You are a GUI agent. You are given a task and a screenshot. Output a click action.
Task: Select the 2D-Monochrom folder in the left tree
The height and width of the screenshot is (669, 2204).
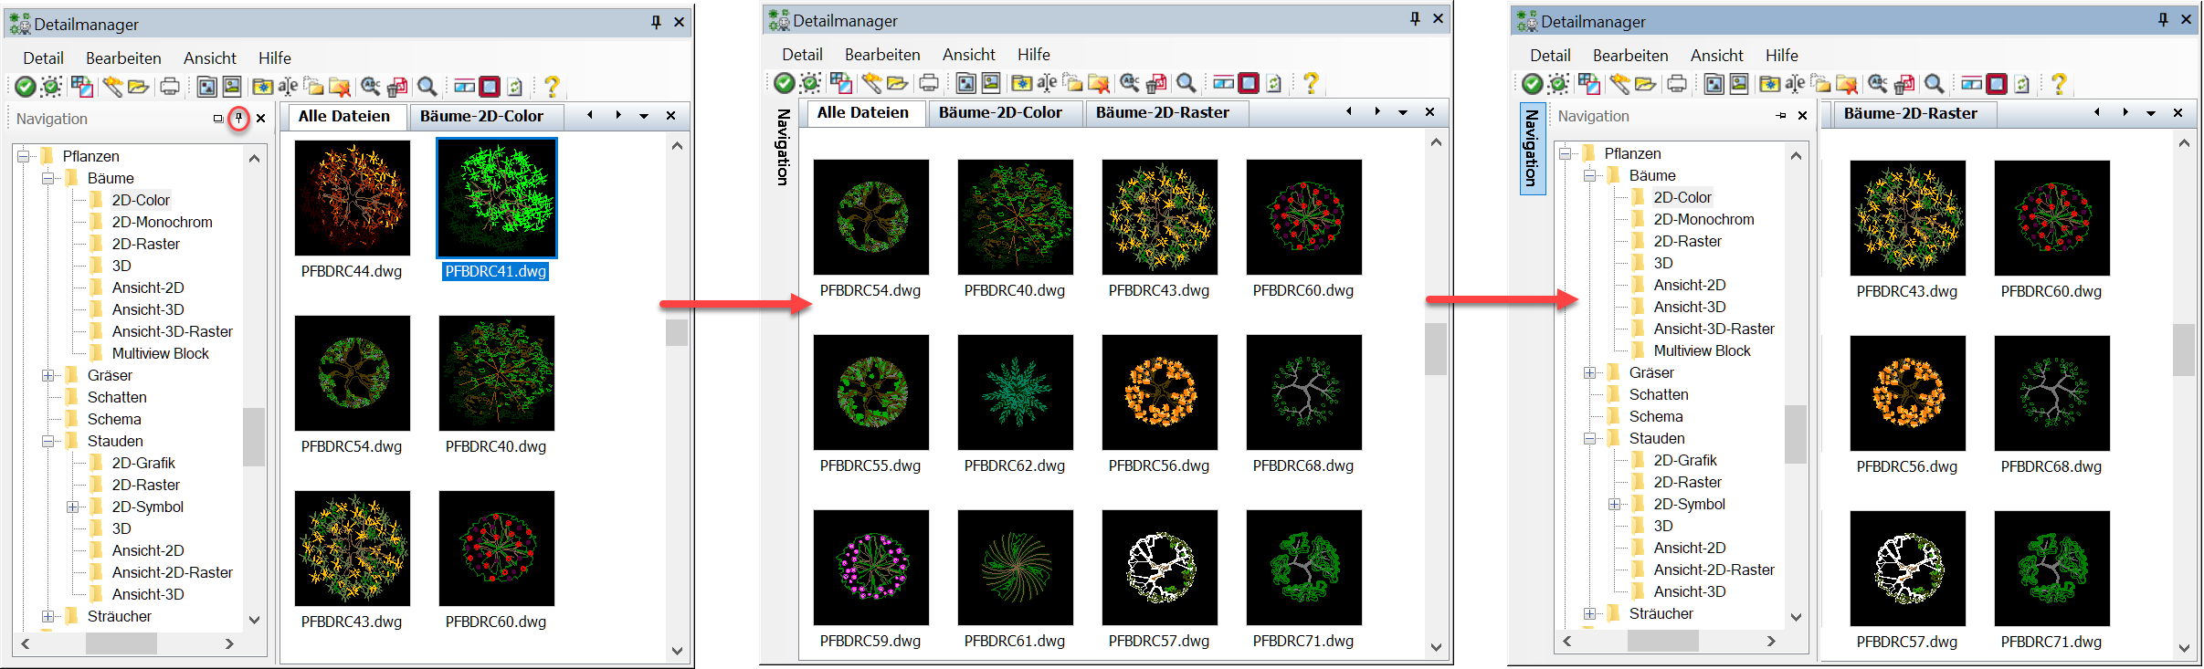[162, 222]
